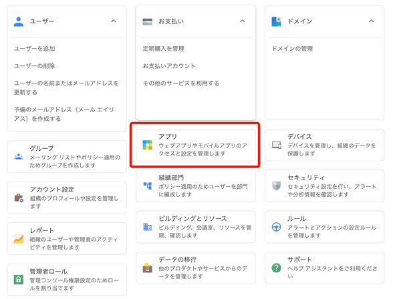Click description ビルディング、会議室、リソースを管理、確認します
The height and width of the screenshot is (299, 401).
[x=205, y=232]
